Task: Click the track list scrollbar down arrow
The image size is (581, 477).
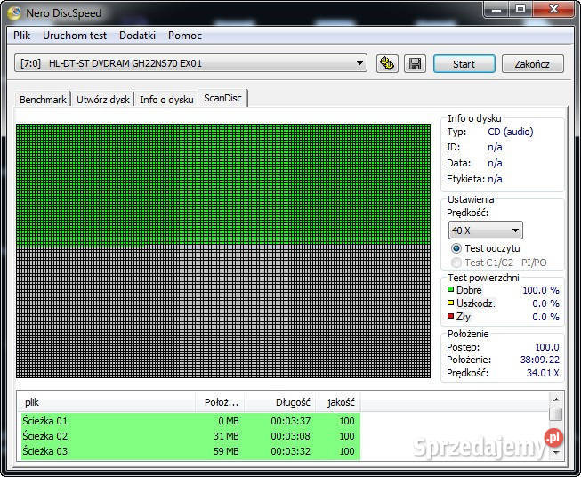Action: coord(556,453)
